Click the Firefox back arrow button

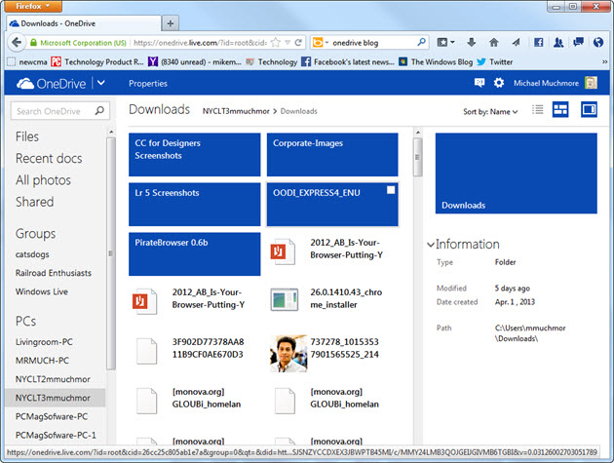pyautogui.click(x=17, y=42)
